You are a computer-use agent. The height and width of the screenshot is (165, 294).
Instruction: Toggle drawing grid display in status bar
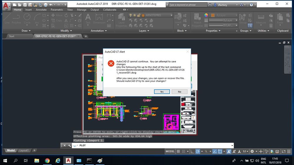coord(178,151)
